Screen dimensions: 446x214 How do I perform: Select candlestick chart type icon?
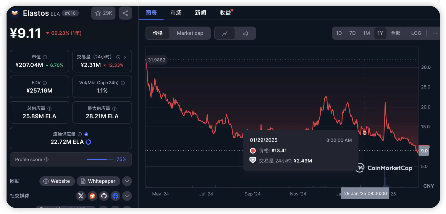tap(245, 33)
